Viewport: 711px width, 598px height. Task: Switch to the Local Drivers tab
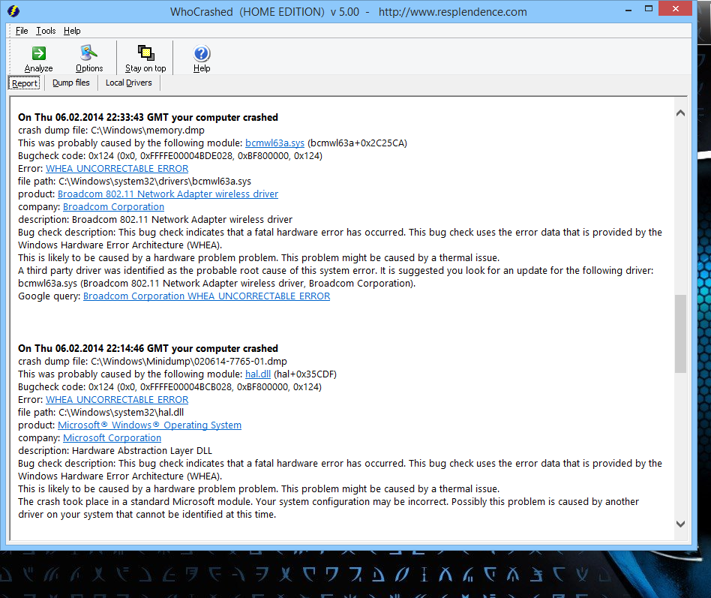pos(129,83)
